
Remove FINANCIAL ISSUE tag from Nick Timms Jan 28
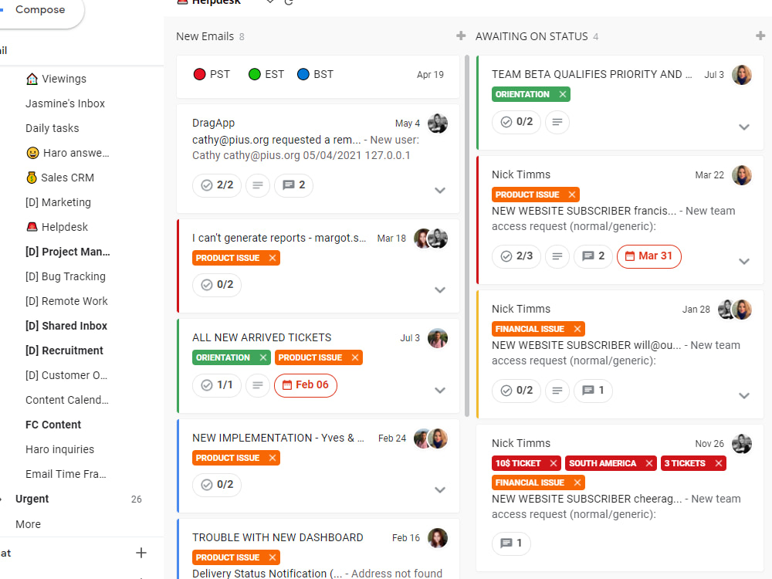click(x=577, y=329)
